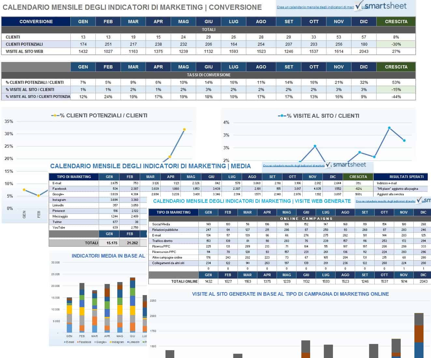Select the TOTALI band in the conversion table
Viewport: 431px width, 358px height.
[208, 30]
